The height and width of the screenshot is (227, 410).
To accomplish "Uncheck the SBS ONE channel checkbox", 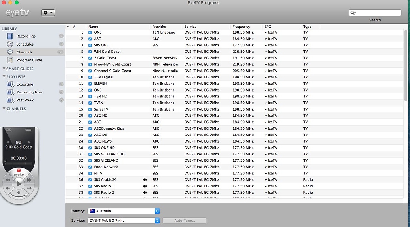I will tap(90, 45).
